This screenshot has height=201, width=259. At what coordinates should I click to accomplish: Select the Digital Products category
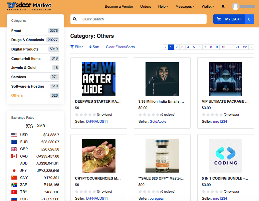tap(25, 49)
